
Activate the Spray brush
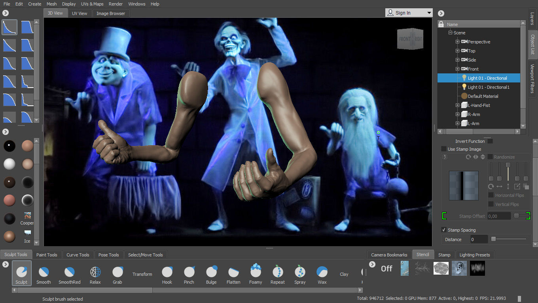click(x=300, y=275)
